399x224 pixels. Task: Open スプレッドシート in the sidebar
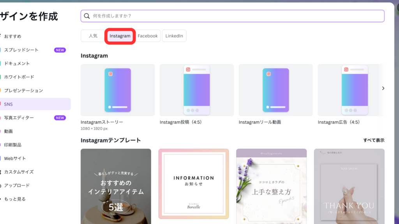(x=21, y=50)
